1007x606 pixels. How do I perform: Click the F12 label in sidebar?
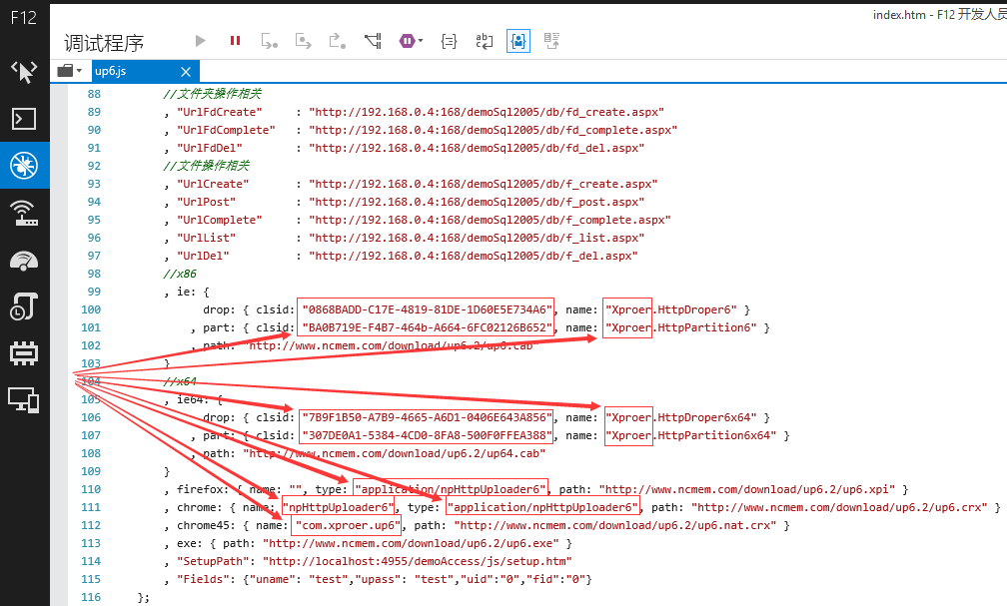[24, 17]
